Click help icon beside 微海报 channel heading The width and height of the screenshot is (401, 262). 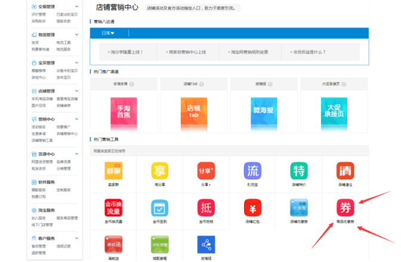[270, 84]
